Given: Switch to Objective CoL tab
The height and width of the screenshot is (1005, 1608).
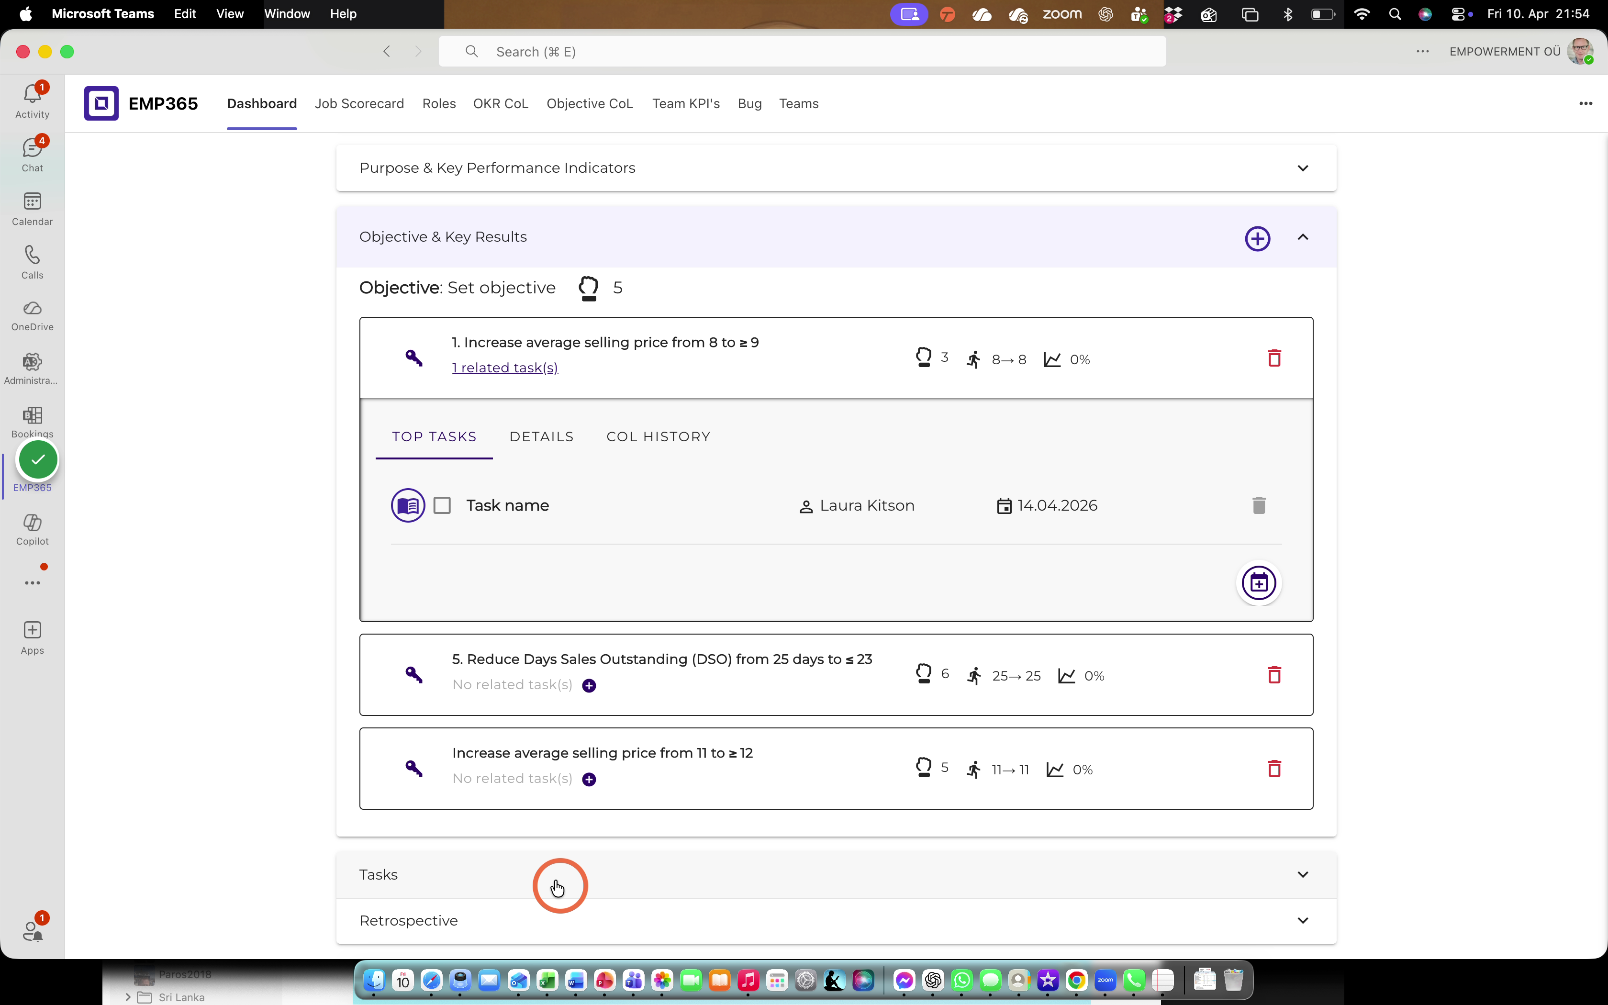Looking at the screenshot, I should tap(590, 104).
